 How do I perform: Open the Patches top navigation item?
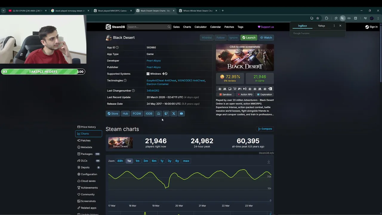tap(229, 27)
